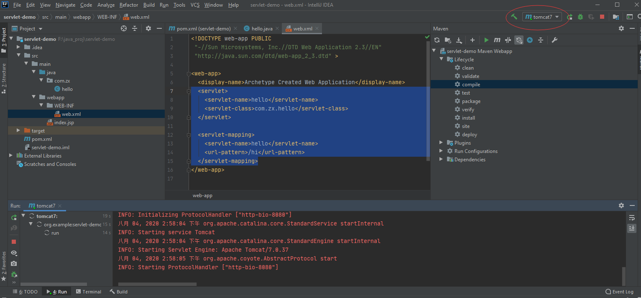This screenshot has width=641, height=298.
Task: Open the Event Log button
Action: pos(619,292)
